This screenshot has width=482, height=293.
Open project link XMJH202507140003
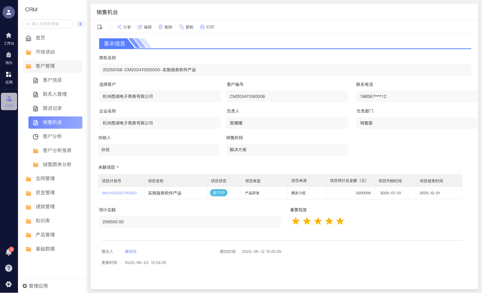(x=119, y=193)
